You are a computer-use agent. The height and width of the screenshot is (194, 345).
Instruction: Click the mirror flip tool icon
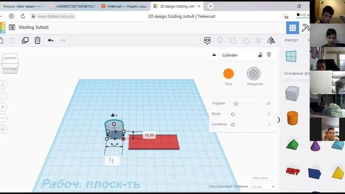pos(271,40)
